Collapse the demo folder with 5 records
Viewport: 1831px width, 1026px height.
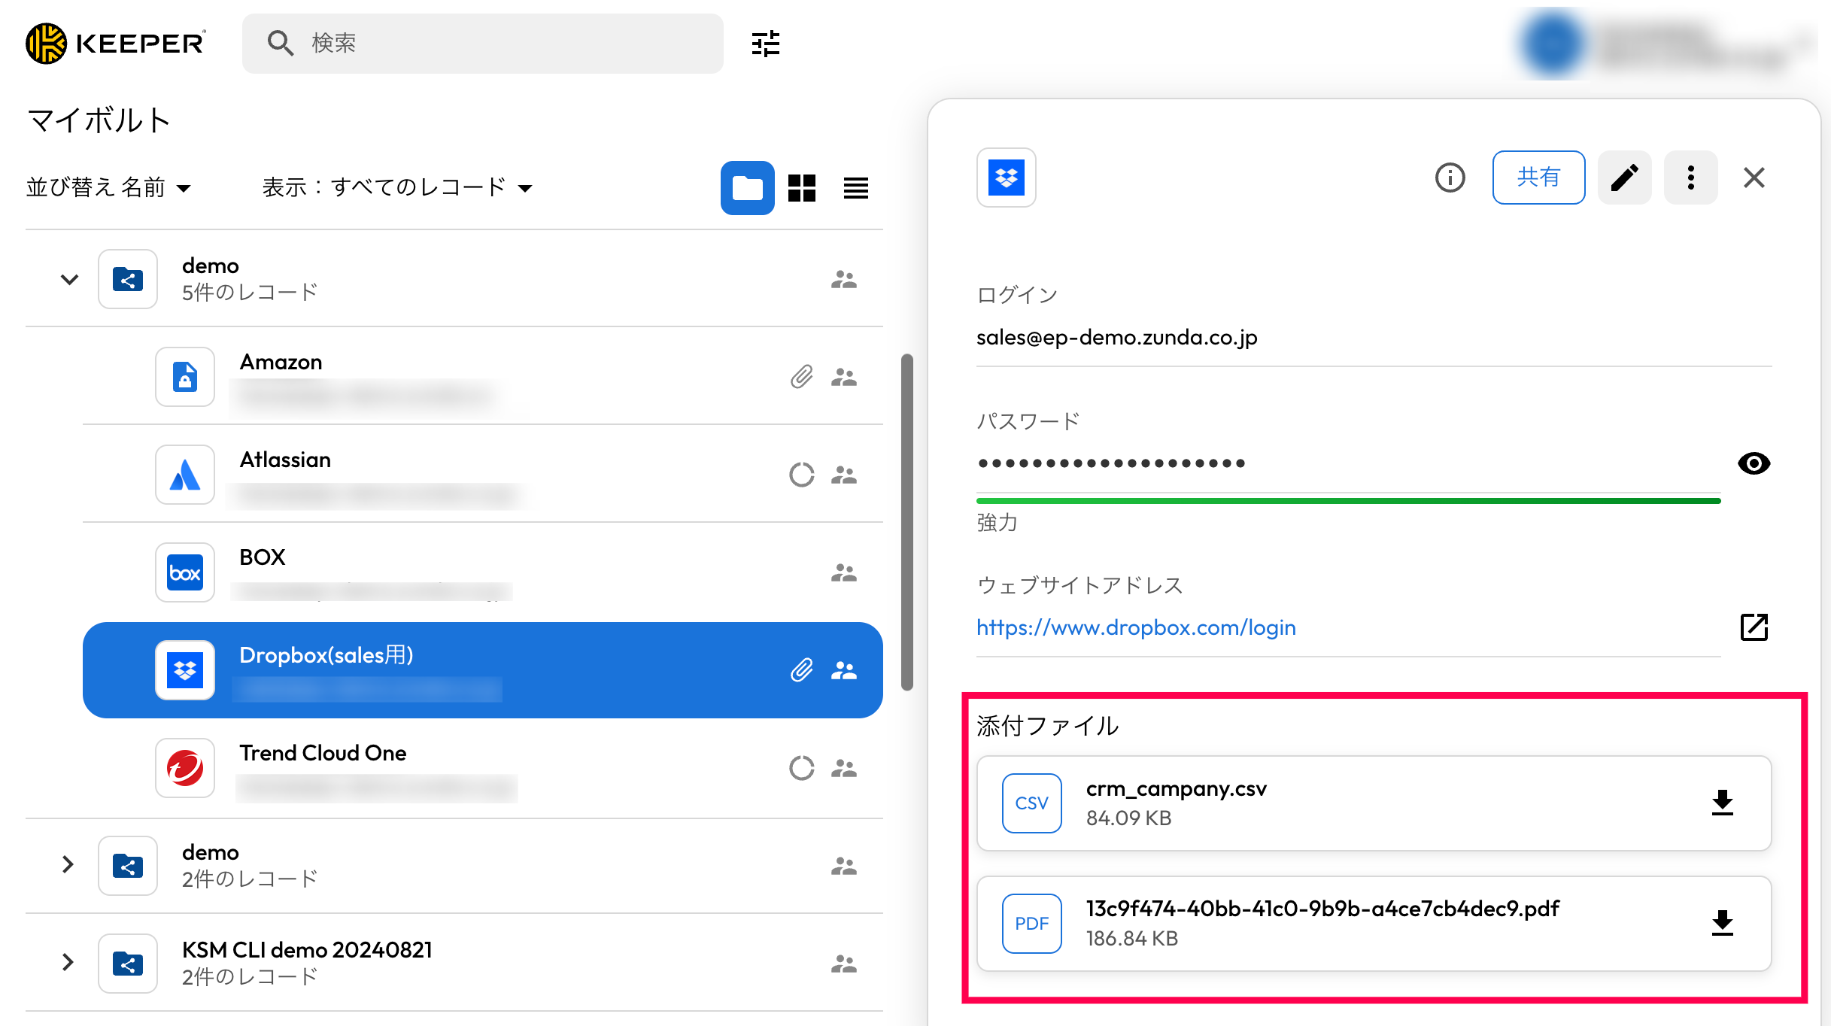[x=69, y=279]
